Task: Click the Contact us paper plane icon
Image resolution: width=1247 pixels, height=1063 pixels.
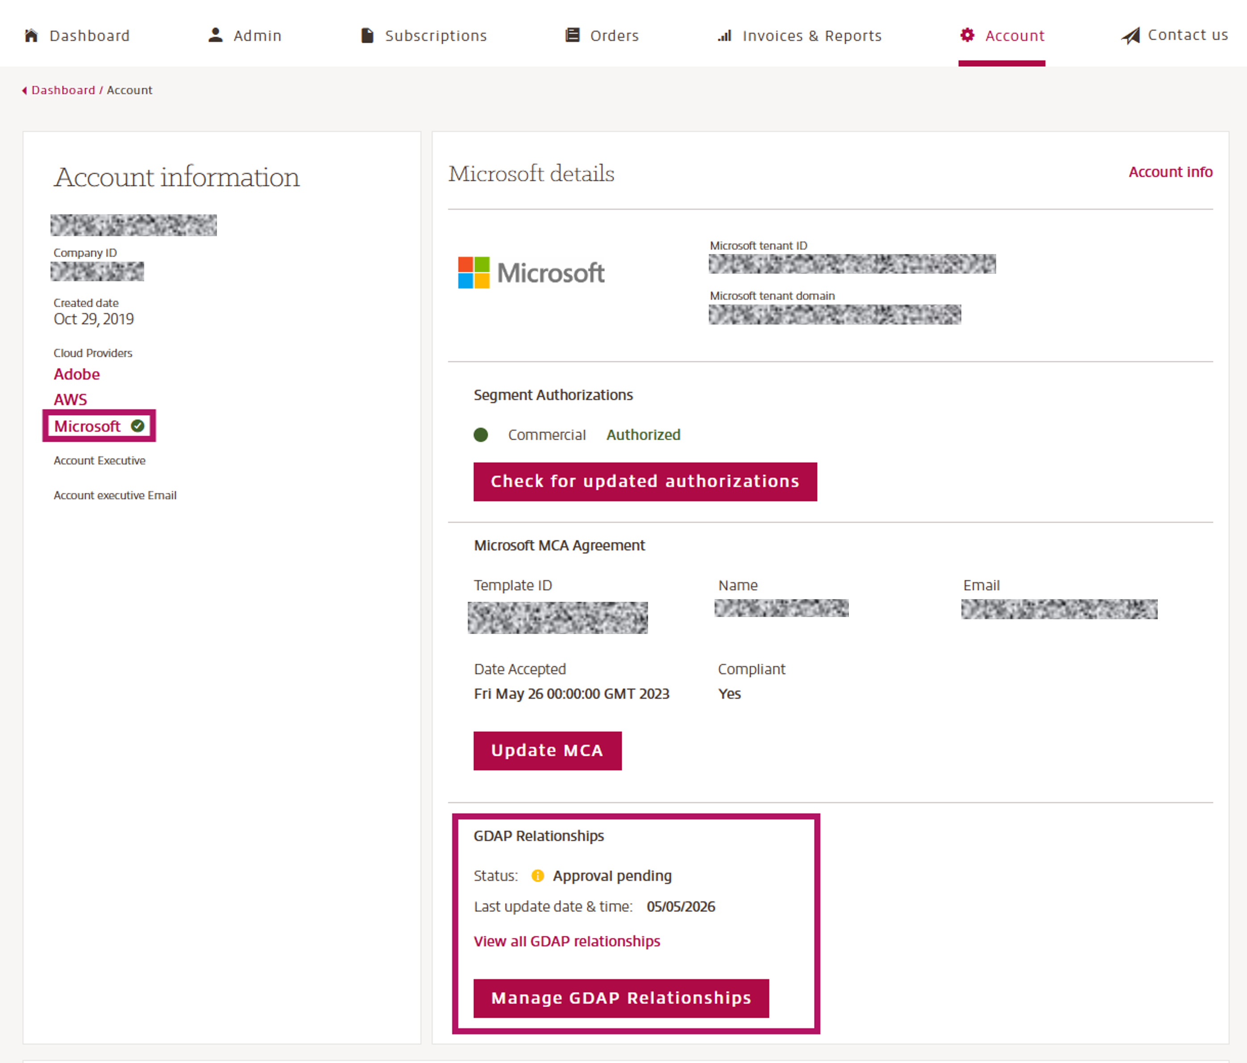Action: (x=1130, y=36)
